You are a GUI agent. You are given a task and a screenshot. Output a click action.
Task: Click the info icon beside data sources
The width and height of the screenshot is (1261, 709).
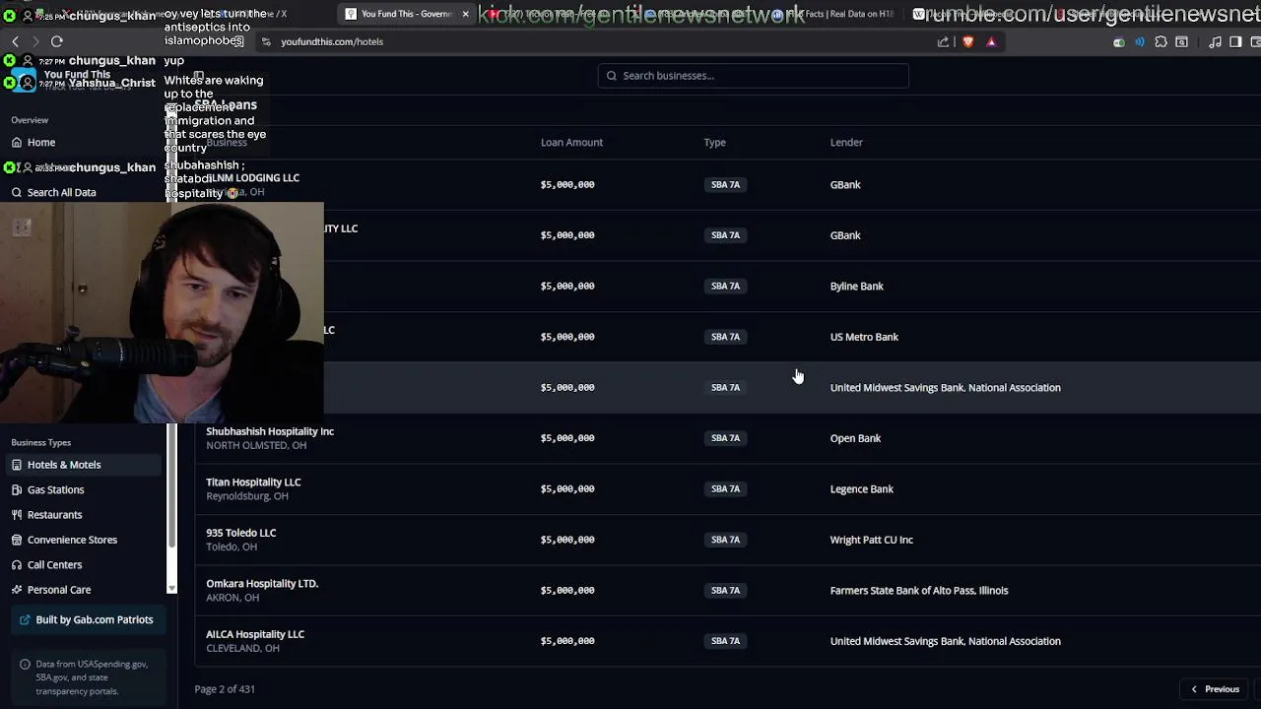pyautogui.click(x=26, y=665)
